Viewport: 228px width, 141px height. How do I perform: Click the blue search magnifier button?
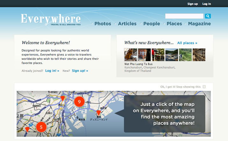click(x=208, y=16)
